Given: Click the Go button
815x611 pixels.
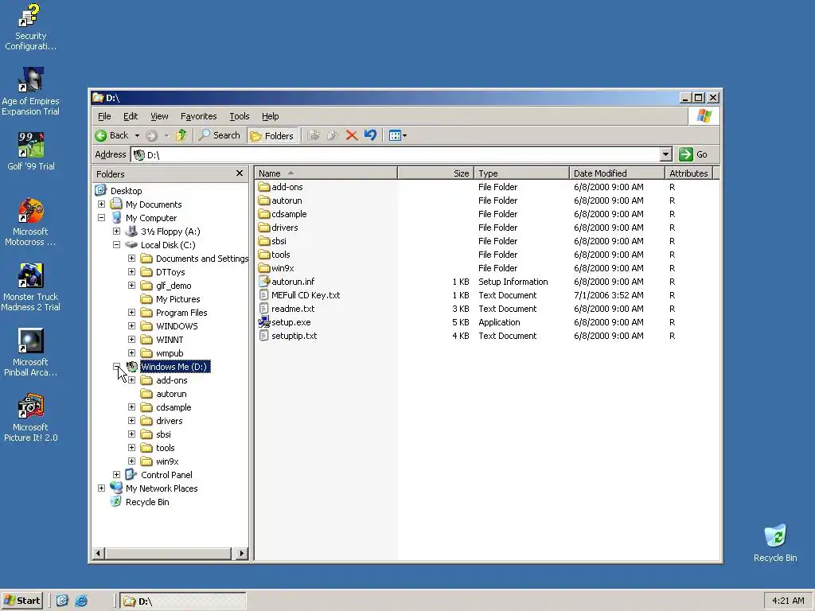Looking at the screenshot, I should (x=694, y=154).
